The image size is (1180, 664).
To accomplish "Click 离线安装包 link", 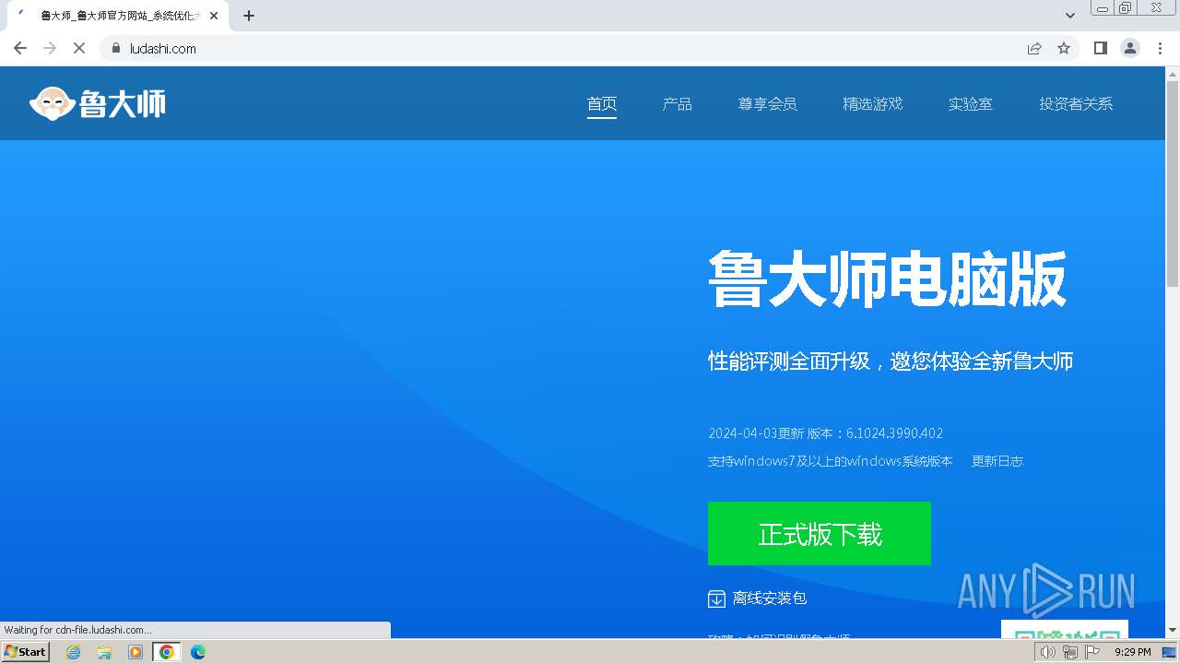I will [770, 599].
